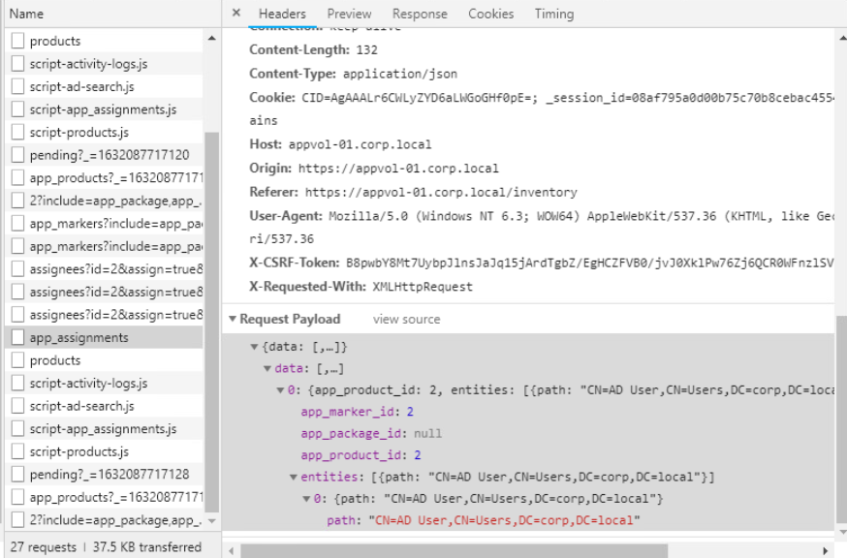Collapse the 0: {app_product_id: 2 node
Viewport: 847px width, 558px height.
click(281, 390)
